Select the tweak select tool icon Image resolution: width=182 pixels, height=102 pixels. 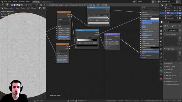pyautogui.click(x=8, y=5)
